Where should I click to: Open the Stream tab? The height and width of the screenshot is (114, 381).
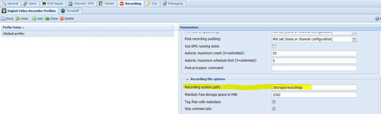tap(107, 4)
